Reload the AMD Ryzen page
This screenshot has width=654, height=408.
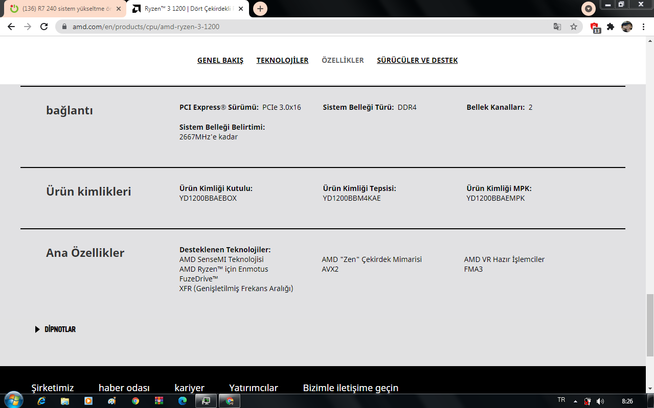coord(44,27)
